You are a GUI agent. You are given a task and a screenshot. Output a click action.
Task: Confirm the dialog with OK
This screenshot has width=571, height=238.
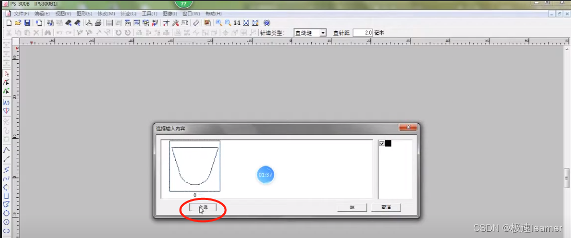352,208
